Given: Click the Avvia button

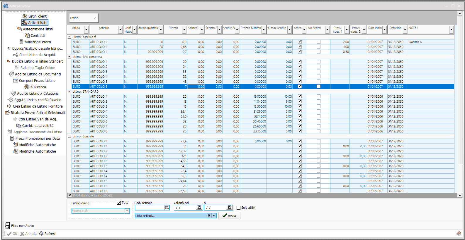Looking at the screenshot, I should (229, 215).
